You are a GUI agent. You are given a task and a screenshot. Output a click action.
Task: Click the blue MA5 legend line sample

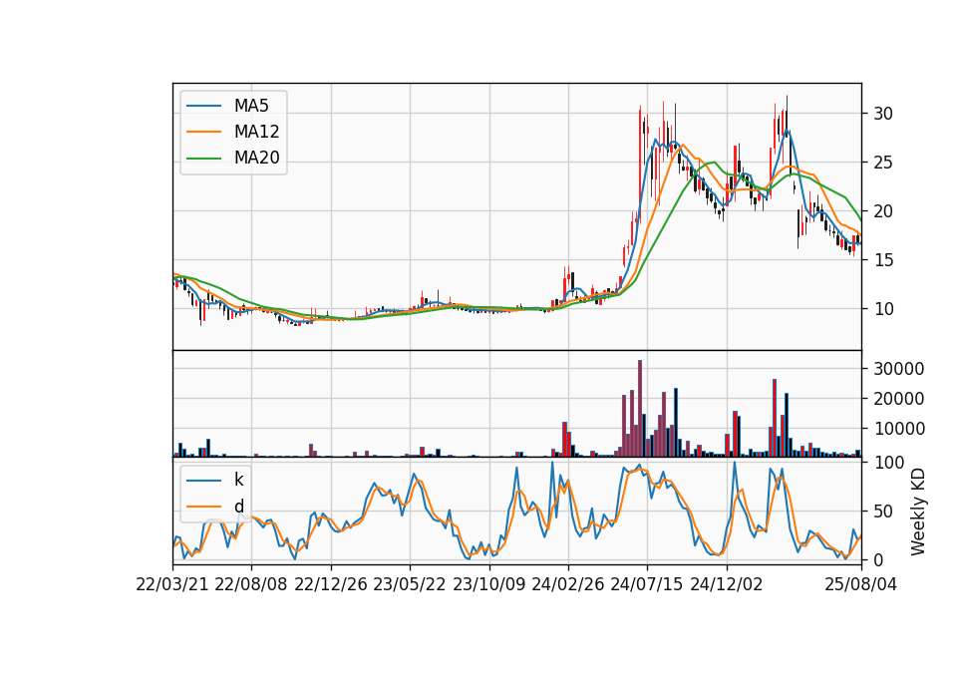(203, 106)
